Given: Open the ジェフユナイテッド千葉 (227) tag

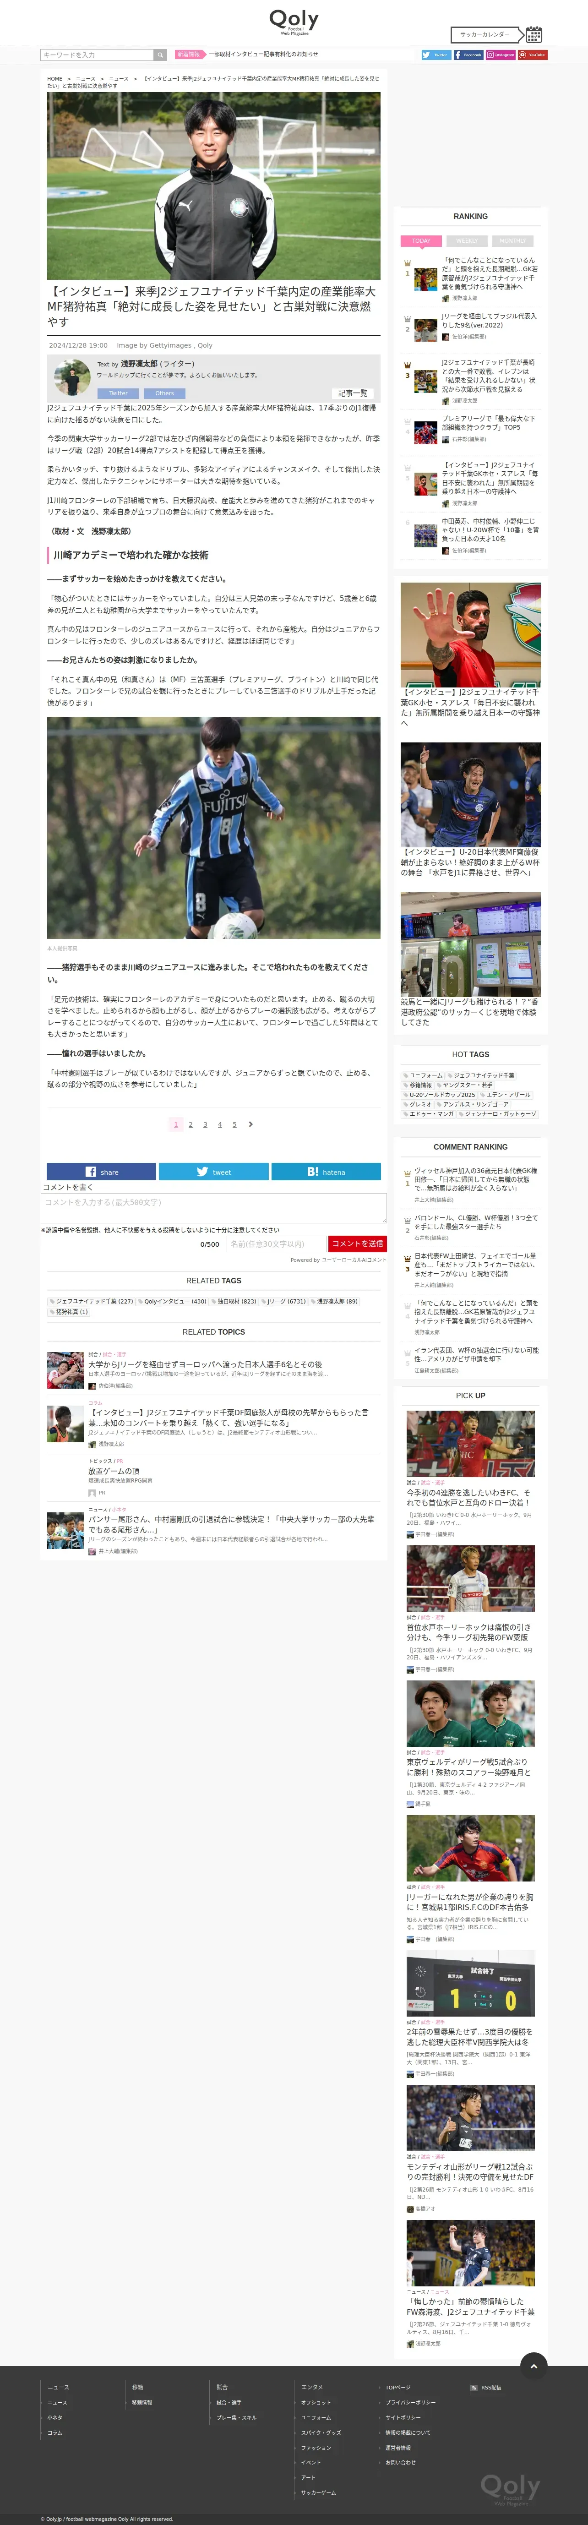Looking at the screenshot, I should click(91, 1301).
